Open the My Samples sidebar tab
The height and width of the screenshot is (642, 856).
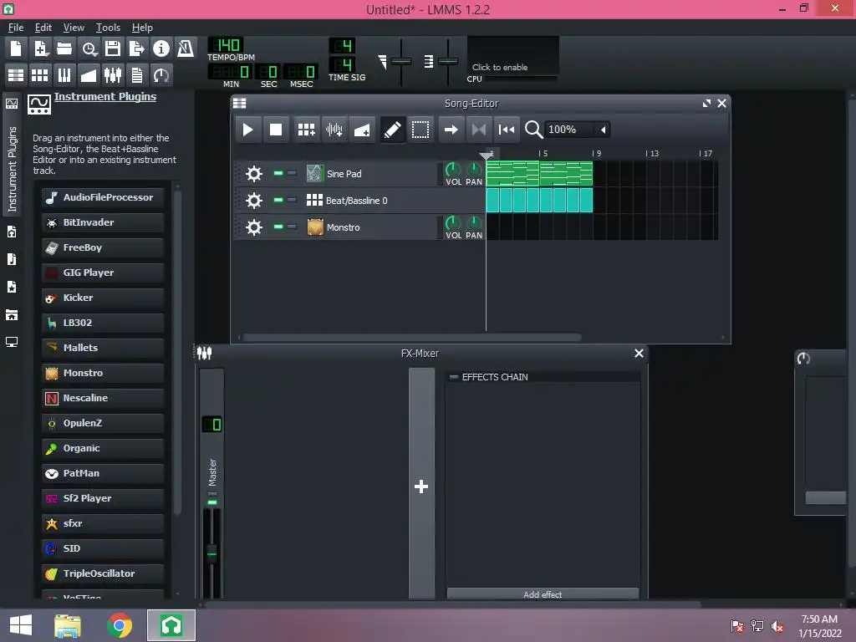tap(12, 259)
